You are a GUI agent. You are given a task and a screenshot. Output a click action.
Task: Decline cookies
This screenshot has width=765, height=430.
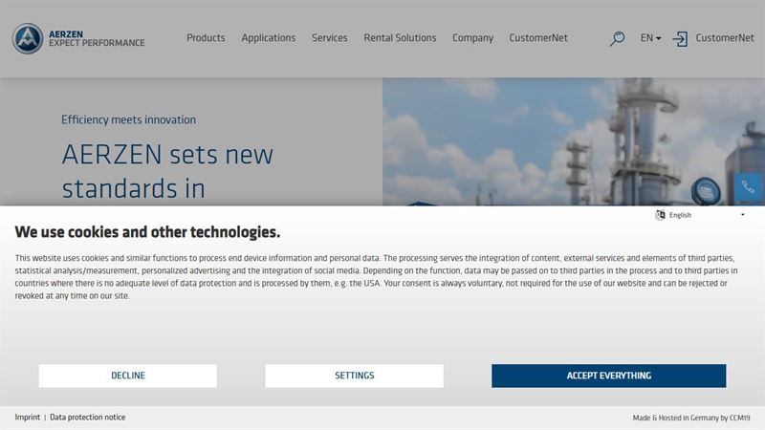(x=128, y=376)
